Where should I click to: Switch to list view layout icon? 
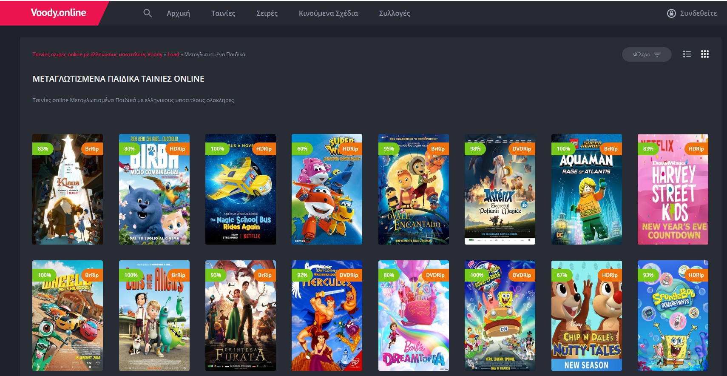(x=687, y=54)
